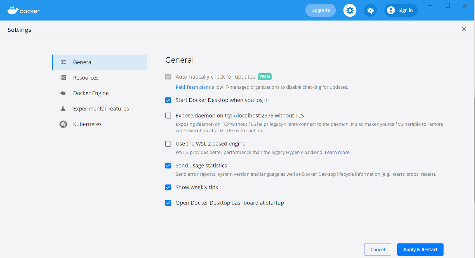The height and width of the screenshot is (258, 475).
Task: Click the TEAM badge next to updates
Action: pos(265,77)
